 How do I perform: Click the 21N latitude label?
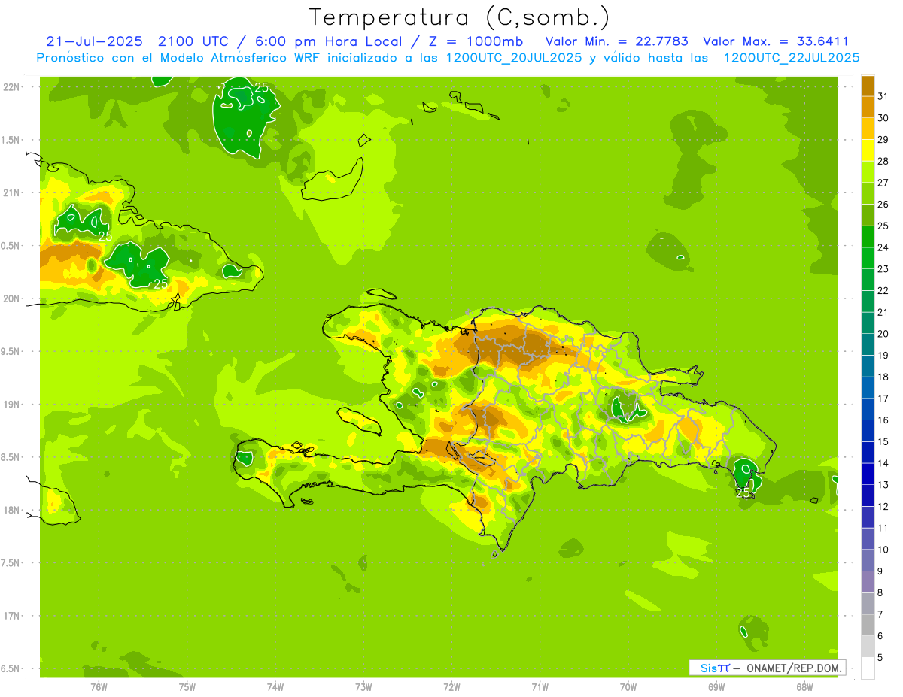tap(11, 193)
